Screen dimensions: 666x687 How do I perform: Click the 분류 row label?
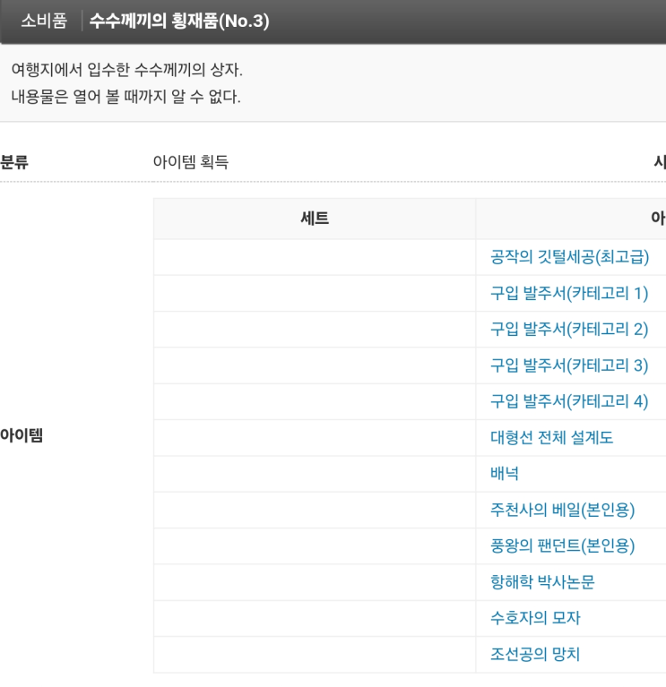14,162
